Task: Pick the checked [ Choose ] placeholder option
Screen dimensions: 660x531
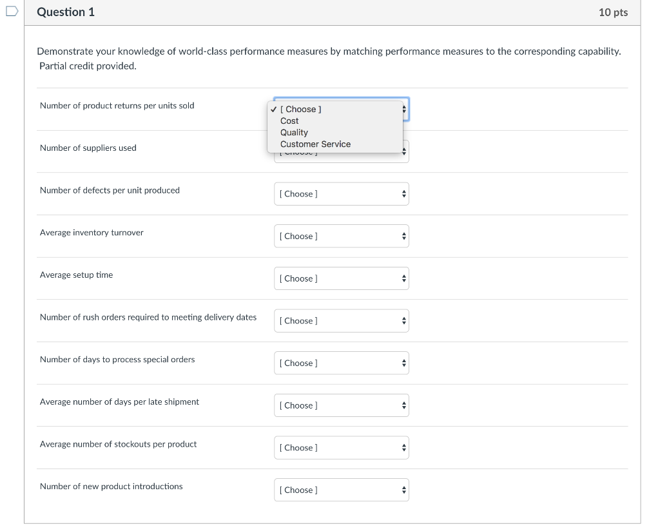Action: pyautogui.click(x=335, y=110)
